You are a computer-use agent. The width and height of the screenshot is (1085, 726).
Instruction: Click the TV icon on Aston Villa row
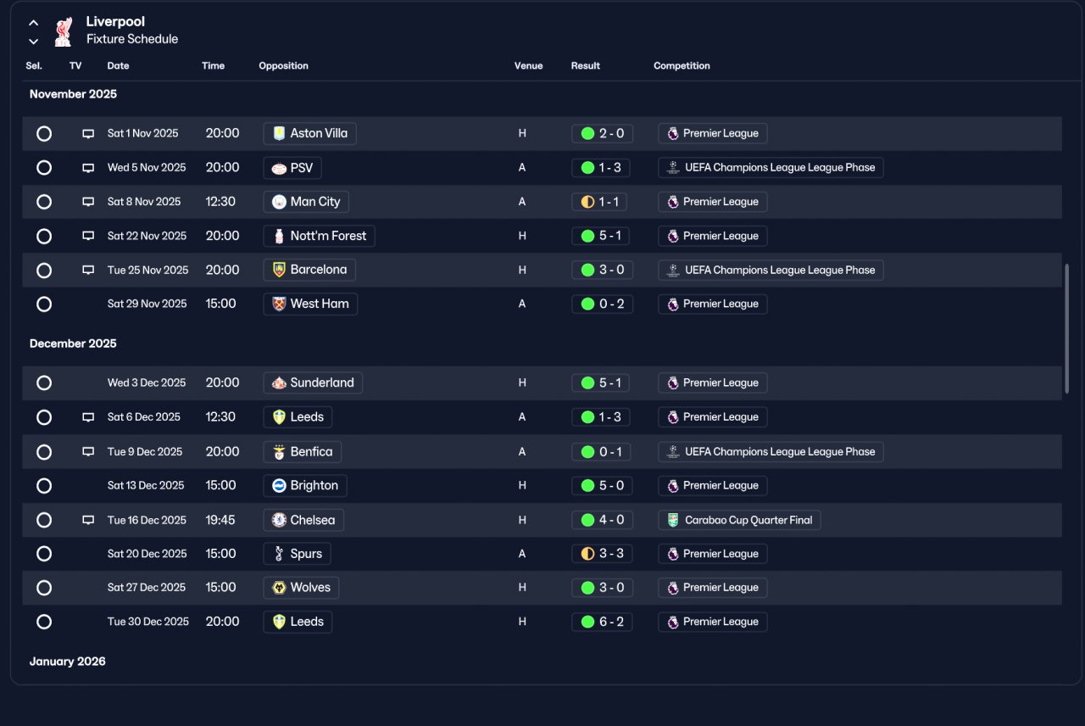(x=88, y=134)
